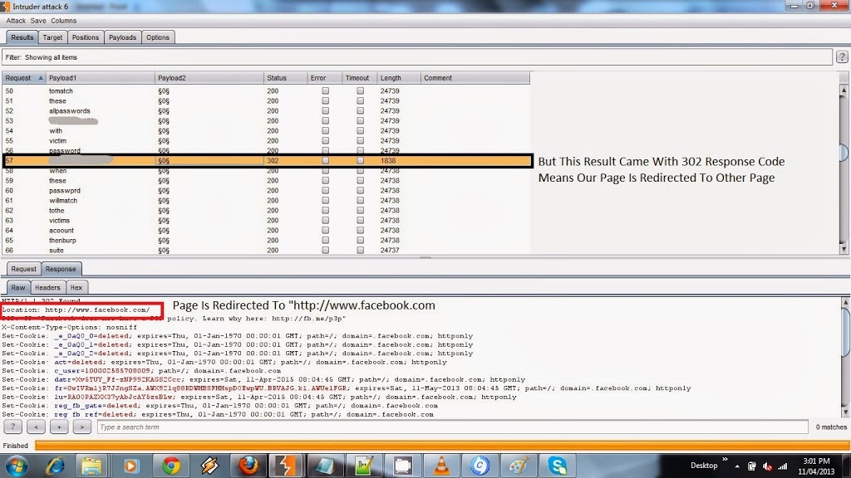Open the Columns menu
This screenshot has height=478, width=851.
[63, 21]
